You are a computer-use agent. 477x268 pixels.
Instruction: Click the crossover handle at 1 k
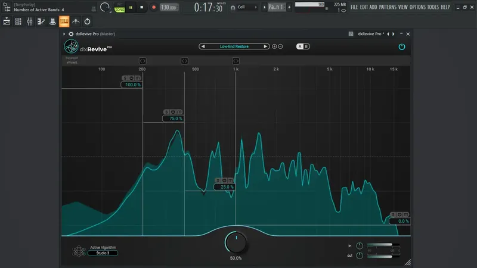[x=236, y=61]
